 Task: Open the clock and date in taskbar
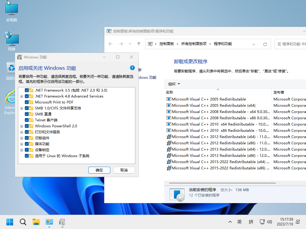pyautogui.click(x=285, y=222)
